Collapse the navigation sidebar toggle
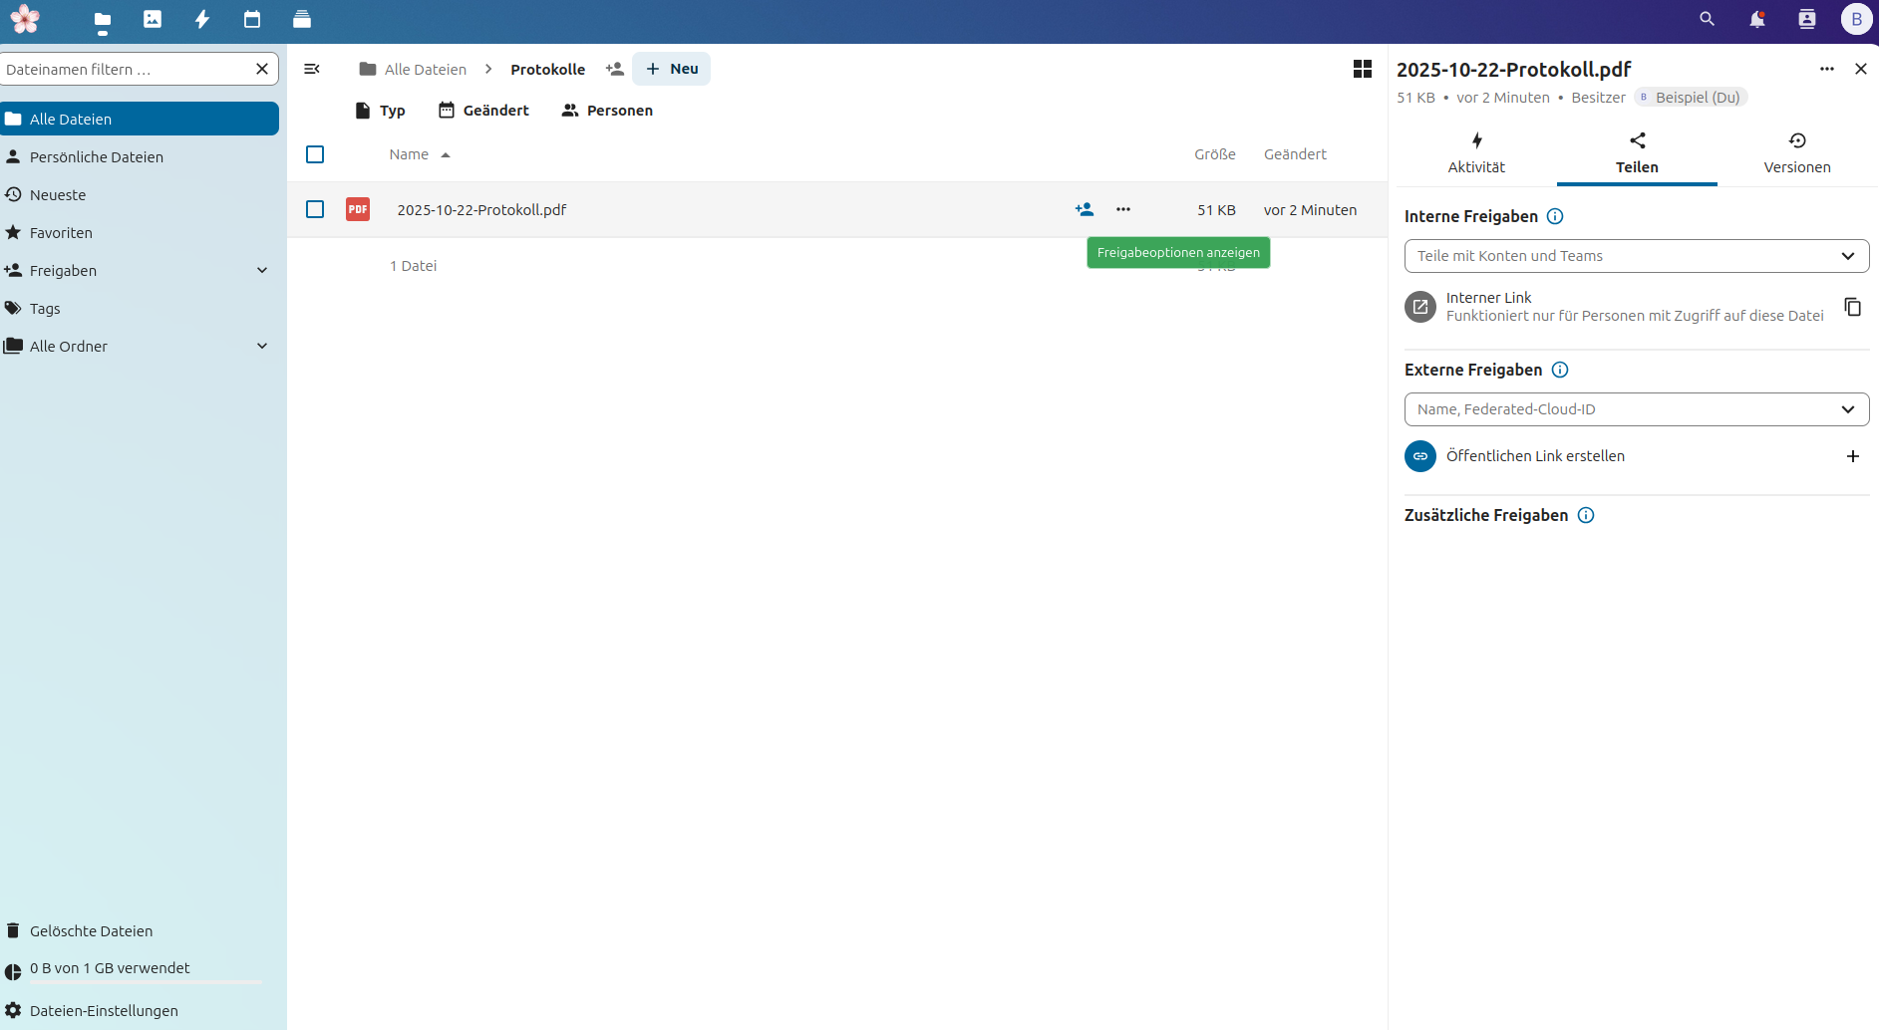The height and width of the screenshot is (1030, 1879). tap(312, 69)
